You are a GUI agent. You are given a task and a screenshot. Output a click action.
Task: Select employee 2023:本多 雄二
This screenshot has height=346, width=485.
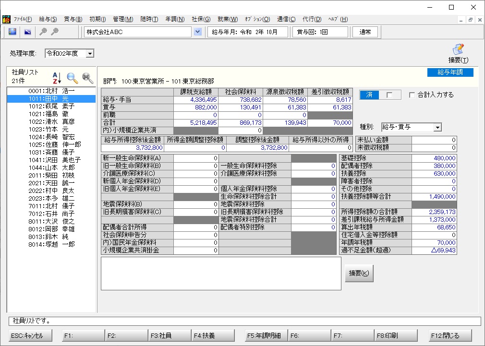[51, 198]
